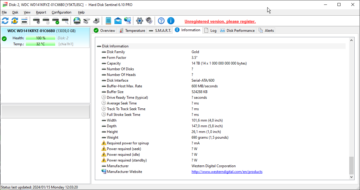Click the Width value 101,6 mm
360x190 pixels.
207,120
